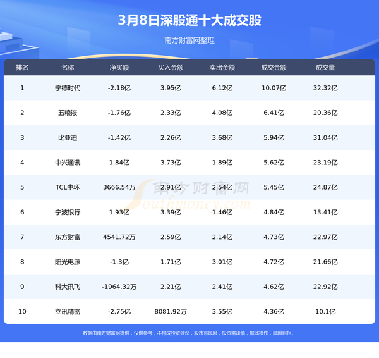Click the title 3月8日深股通十大成交股
The width and height of the screenshot is (379, 358).
189,20
